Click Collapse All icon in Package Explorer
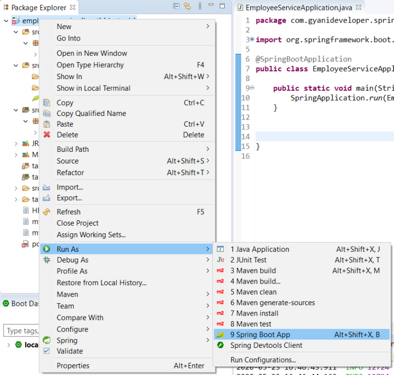The height and width of the screenshot is (375, 394). 176,6
